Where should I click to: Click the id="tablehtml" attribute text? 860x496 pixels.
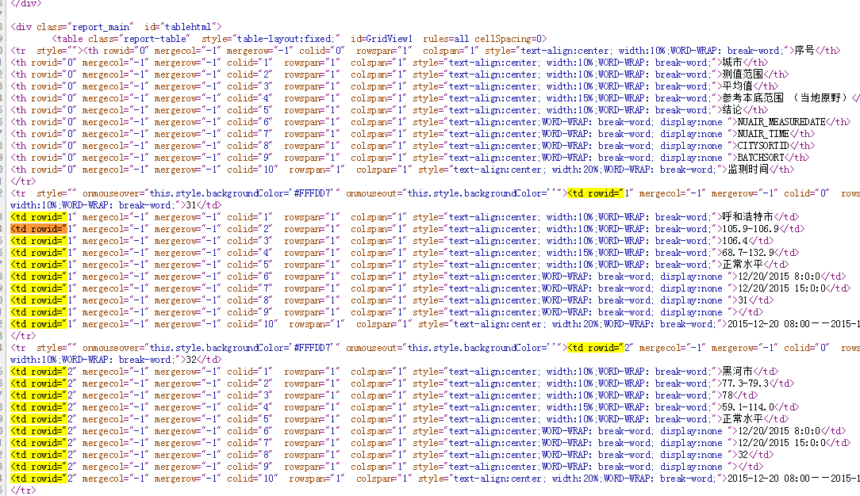tap(180, 27)
